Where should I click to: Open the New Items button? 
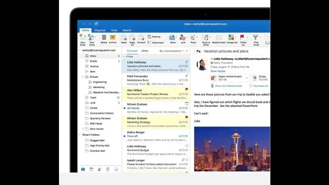[92, 40]
